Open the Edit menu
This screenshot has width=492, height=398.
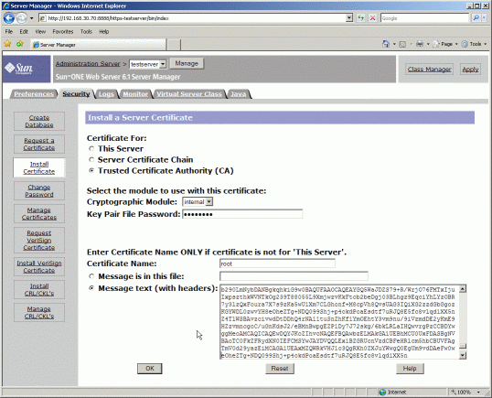[x=24, y=32]
